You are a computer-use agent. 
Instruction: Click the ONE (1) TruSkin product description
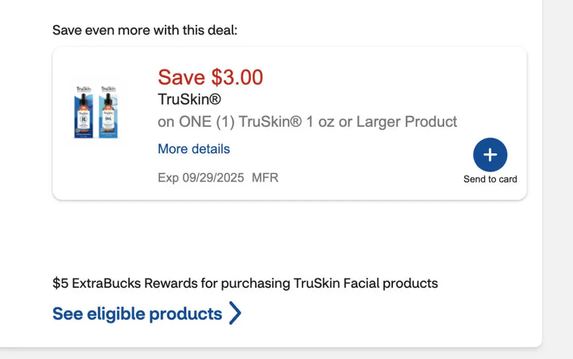307,122
